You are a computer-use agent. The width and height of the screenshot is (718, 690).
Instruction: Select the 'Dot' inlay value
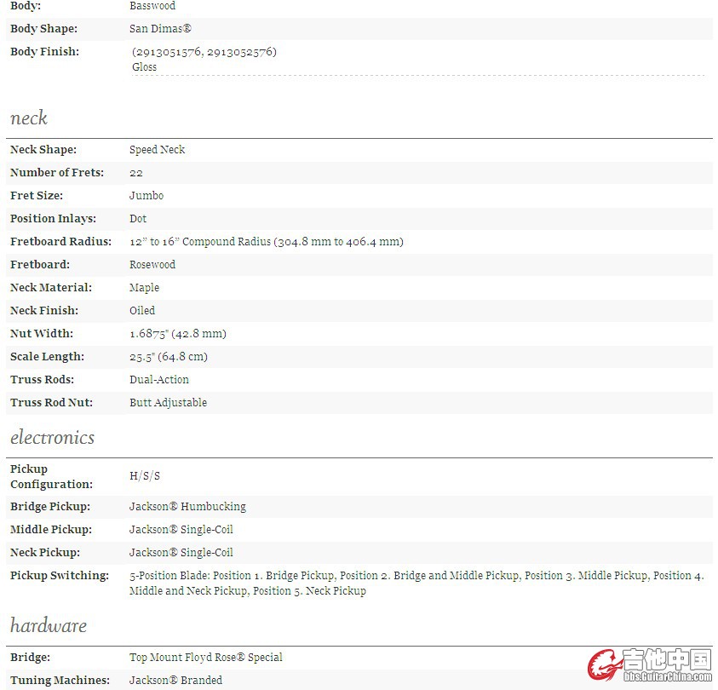click(x=138, y=218)
